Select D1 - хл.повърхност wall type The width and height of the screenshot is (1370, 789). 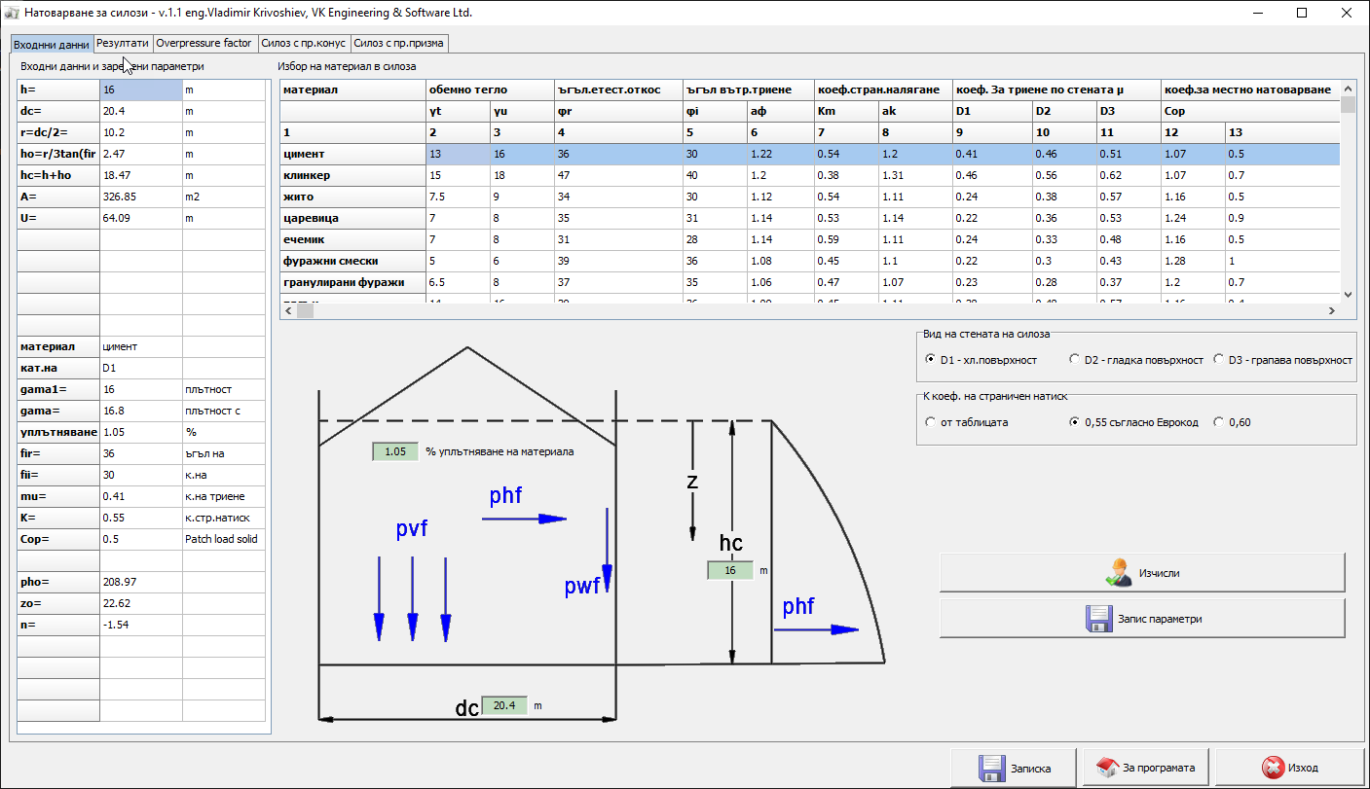931,360
